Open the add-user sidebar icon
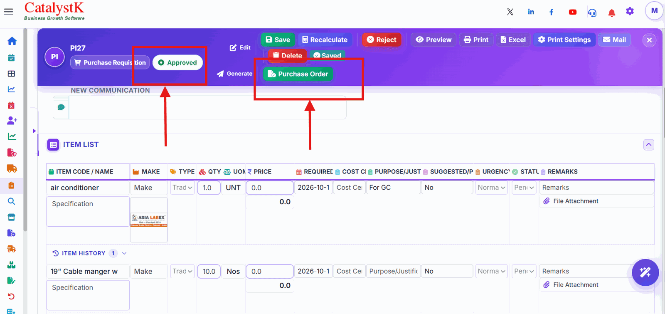Screen dimensions: 665x314 (x=12, y=121)
